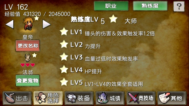Click the LV1 proficiency star
Image resolution: width=189 pixels, height=106 pixels.
(64, 32)
